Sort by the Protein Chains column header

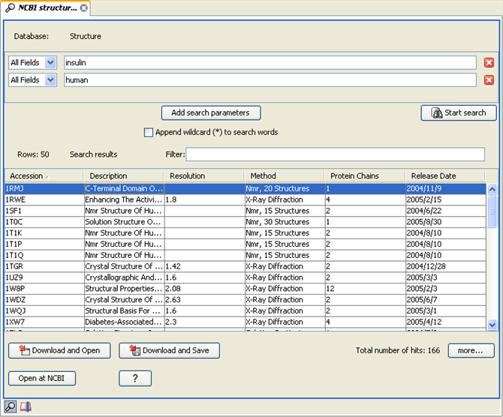[x=364, y=176]
